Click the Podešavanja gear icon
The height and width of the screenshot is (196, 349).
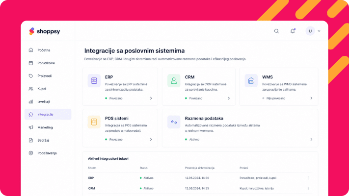point(31,153)
